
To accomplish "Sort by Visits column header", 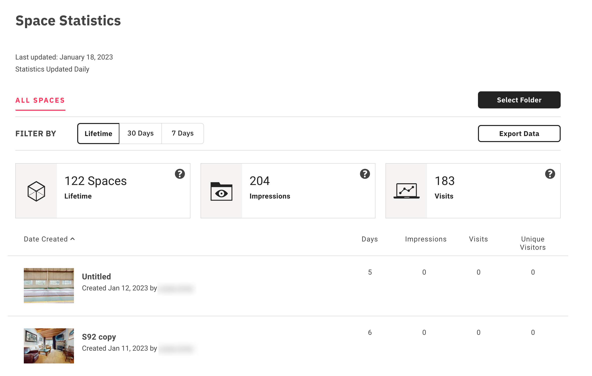I will click(478, 239).
